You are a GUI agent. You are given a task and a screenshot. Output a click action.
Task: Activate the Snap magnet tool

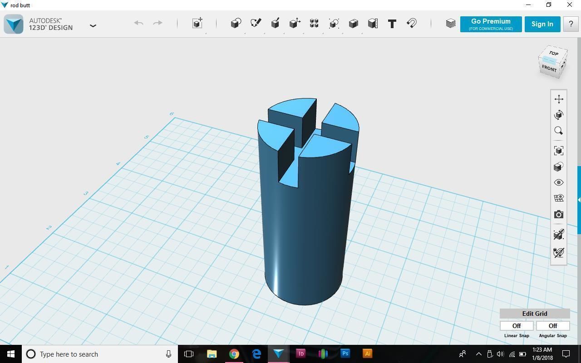point(412,23)
